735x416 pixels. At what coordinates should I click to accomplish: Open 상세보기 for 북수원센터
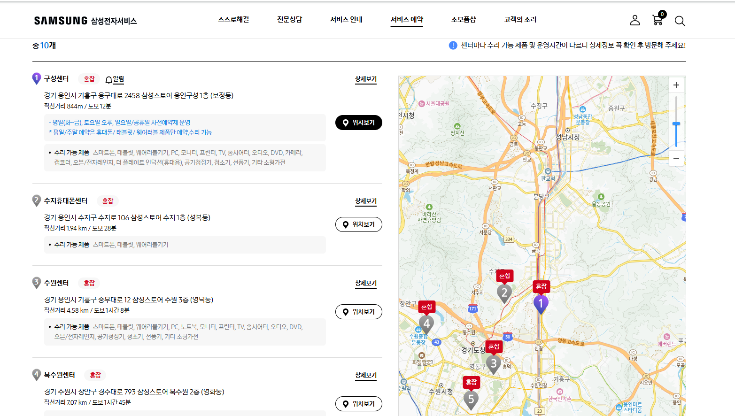[366, 376]
